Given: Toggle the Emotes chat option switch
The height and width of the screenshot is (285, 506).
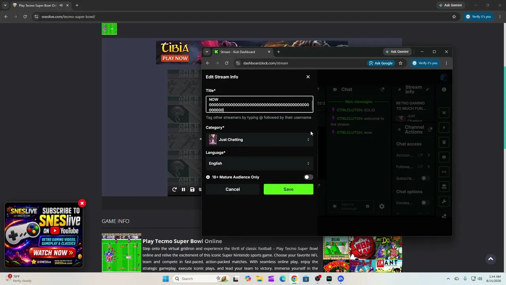Looking at the screenshot, I should pos(425,203).
